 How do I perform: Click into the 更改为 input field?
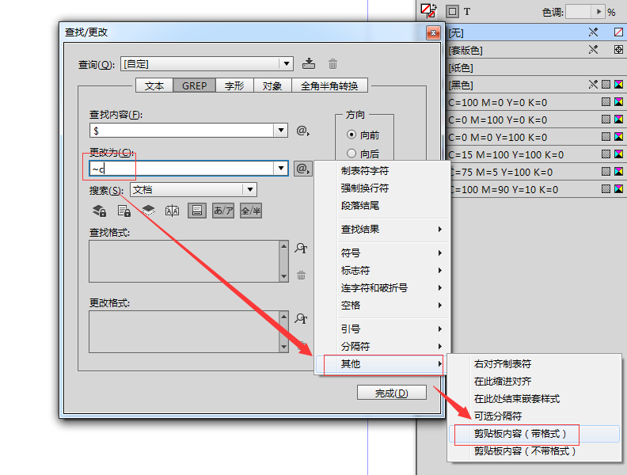(182, 169)
